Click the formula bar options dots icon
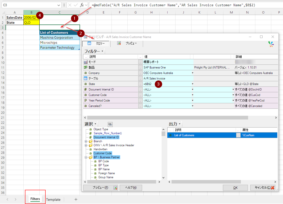Viewport: 283px width, 204px height. point(64,5)
